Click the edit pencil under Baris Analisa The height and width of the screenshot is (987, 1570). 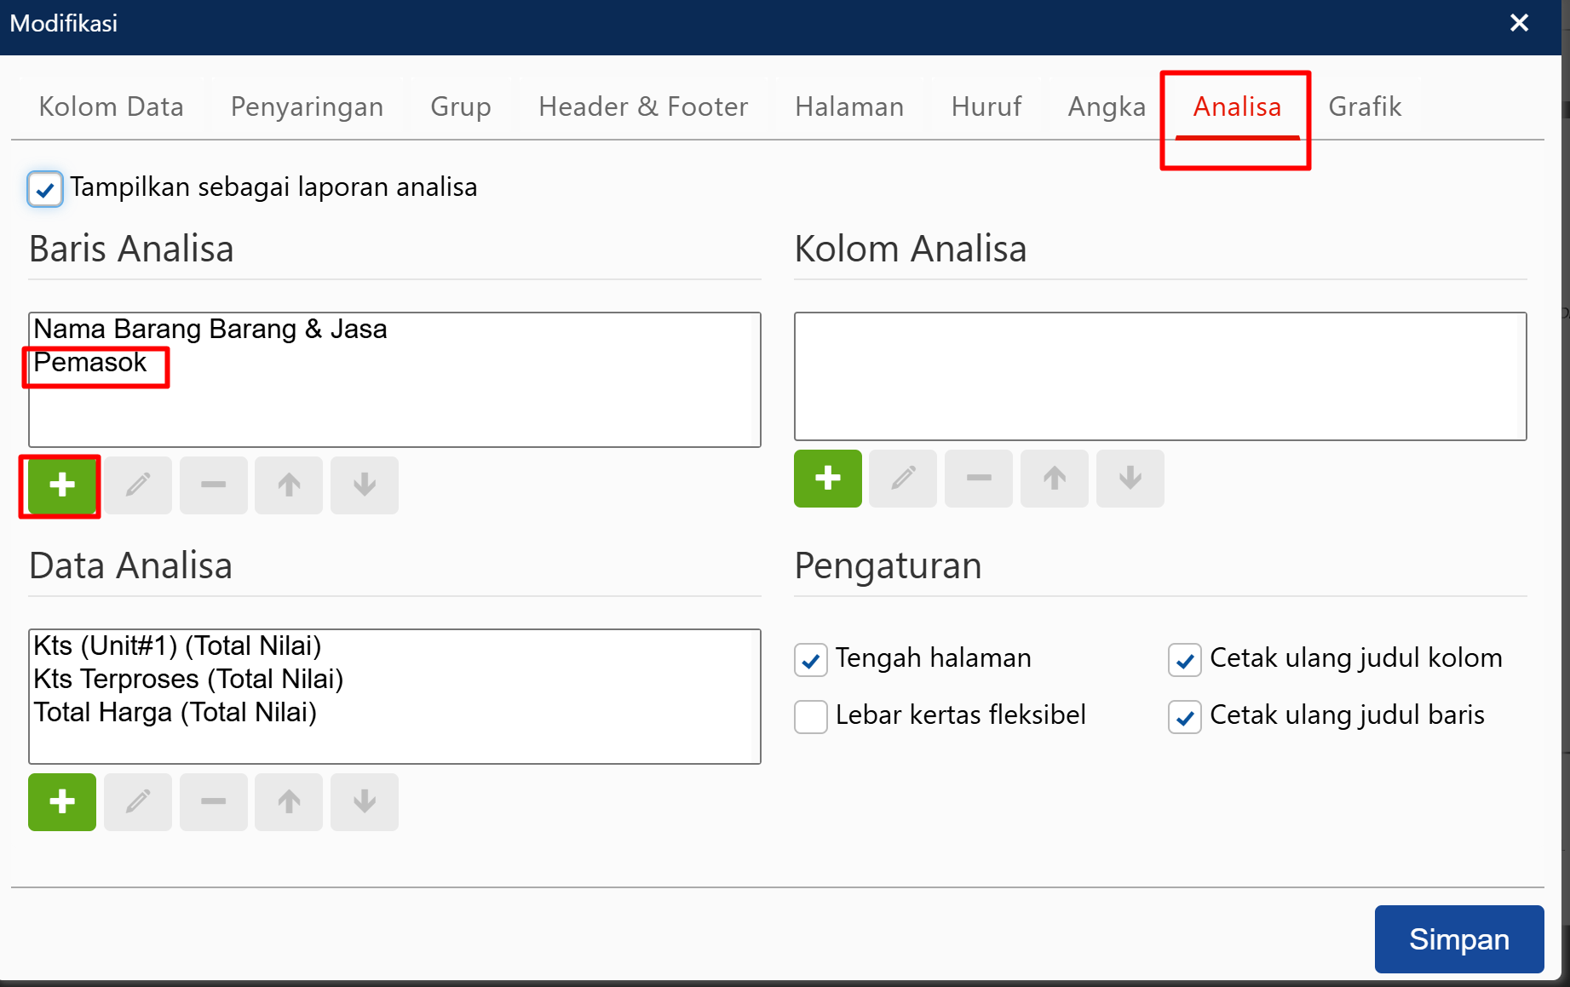(138, 485)
